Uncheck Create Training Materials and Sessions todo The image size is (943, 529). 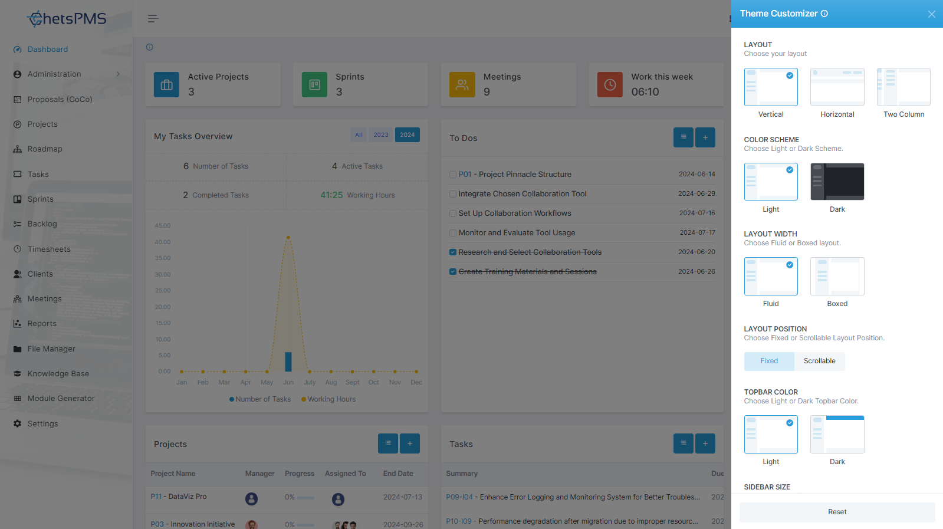point(453,272)
